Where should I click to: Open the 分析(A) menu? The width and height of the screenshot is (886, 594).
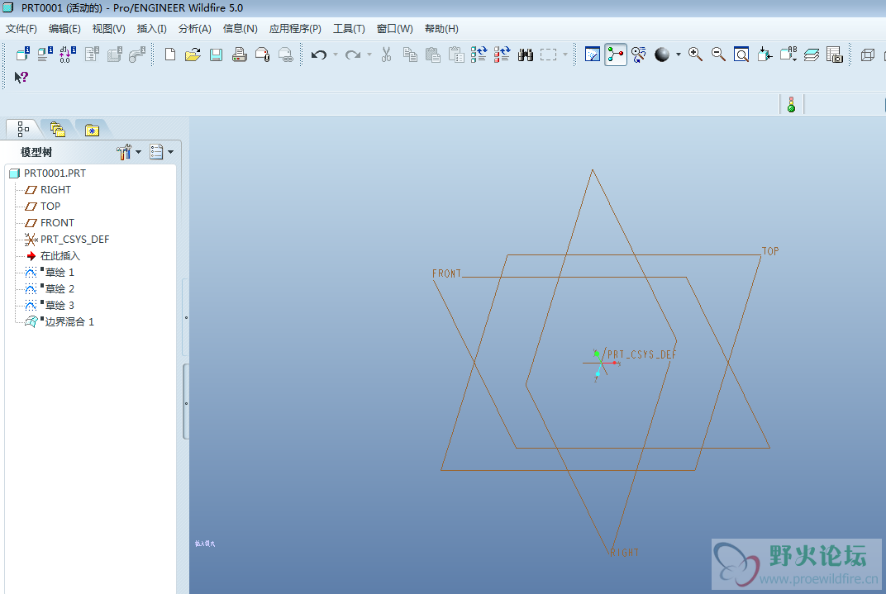[194, 29]
